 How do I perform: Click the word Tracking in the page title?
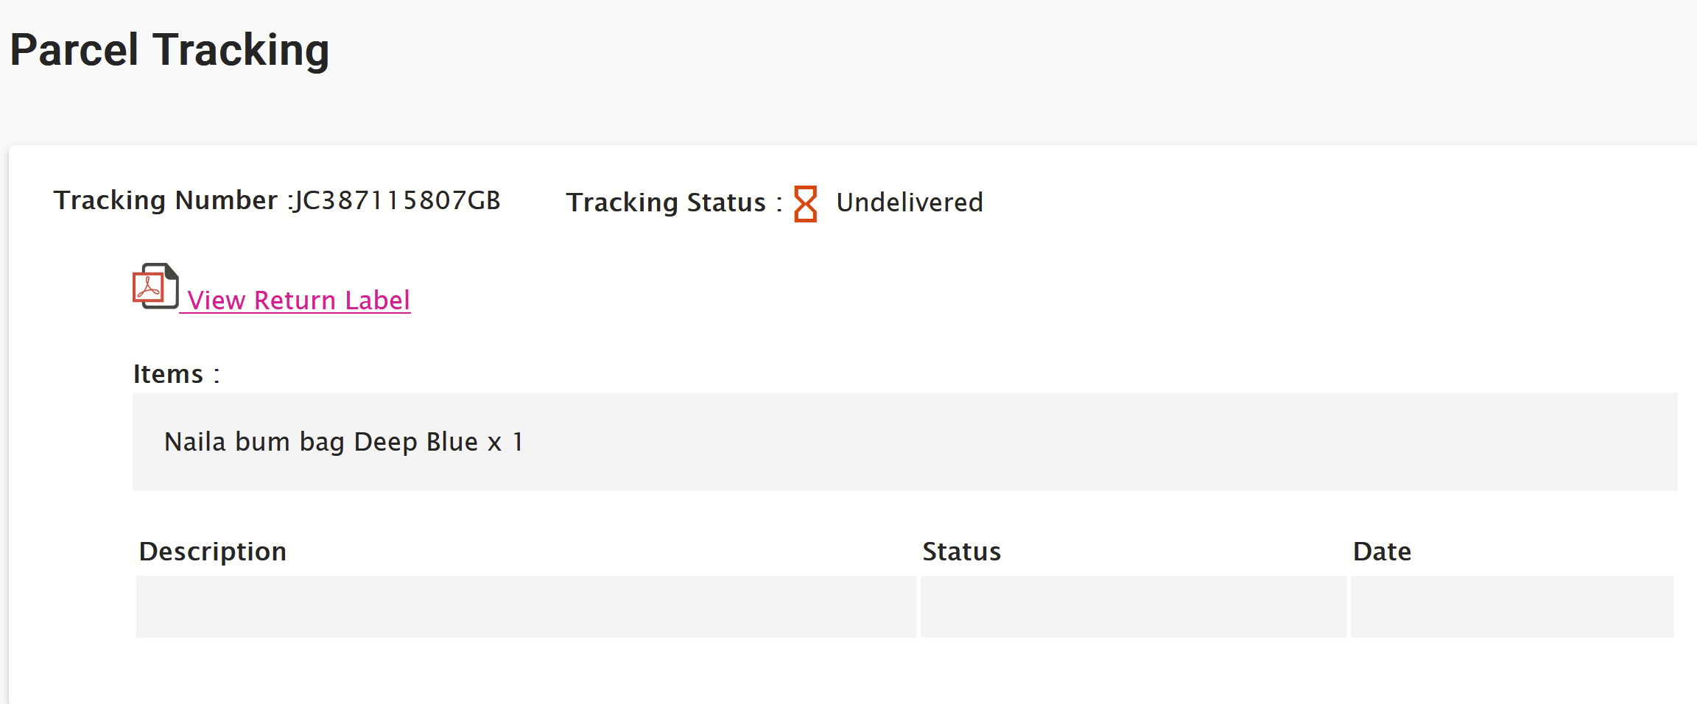241,50
